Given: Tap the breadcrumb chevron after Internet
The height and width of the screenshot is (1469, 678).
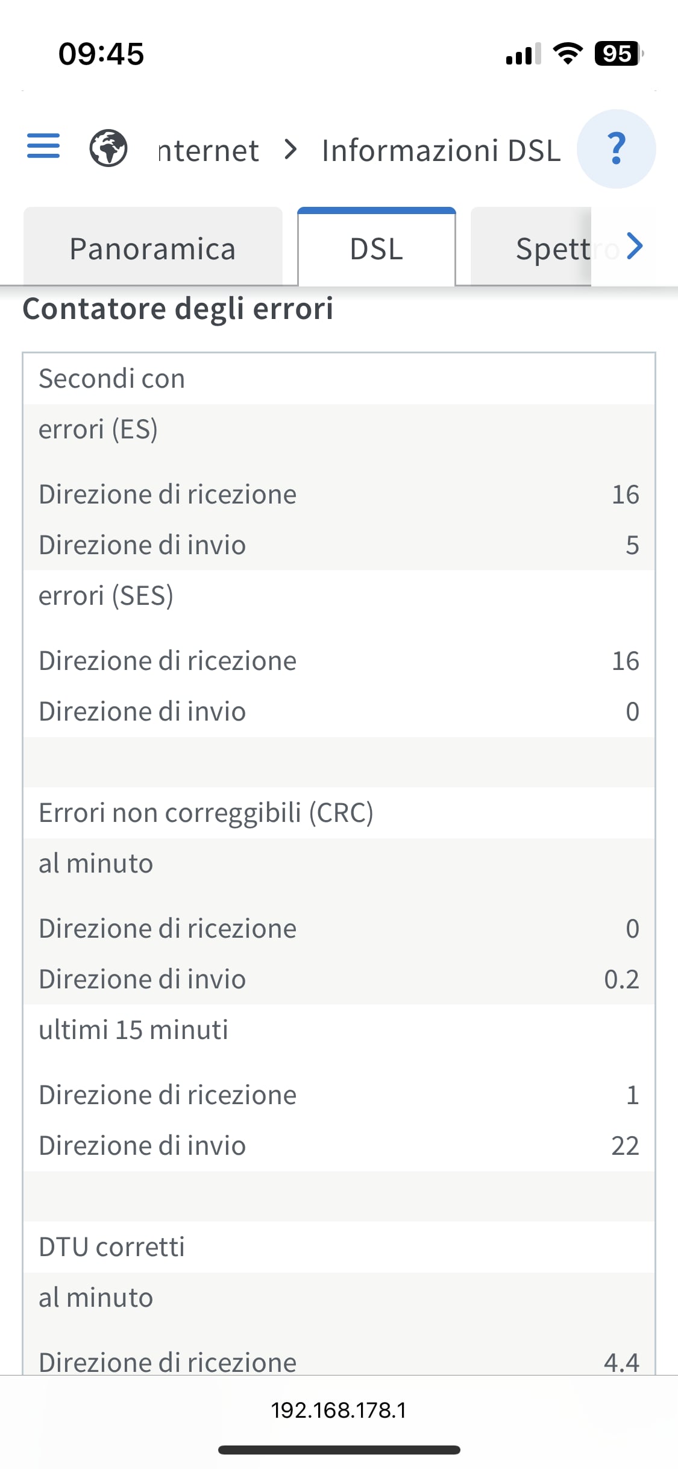Looking at the screenshot, I should pos(290,149).
